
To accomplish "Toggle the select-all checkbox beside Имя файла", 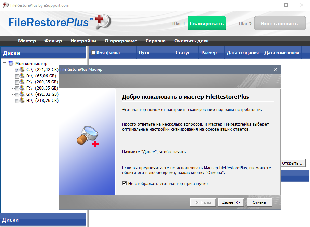I will [x=93, y=53].
